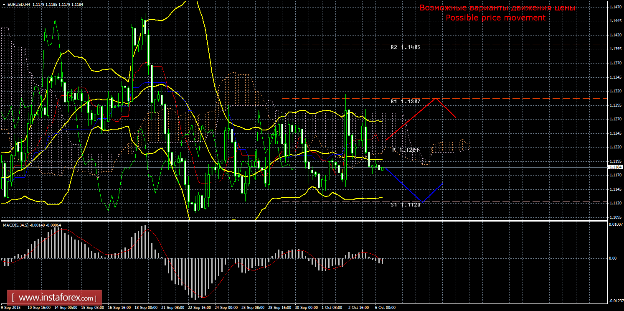Click the peak of the red forecast line

pos(436,98)
